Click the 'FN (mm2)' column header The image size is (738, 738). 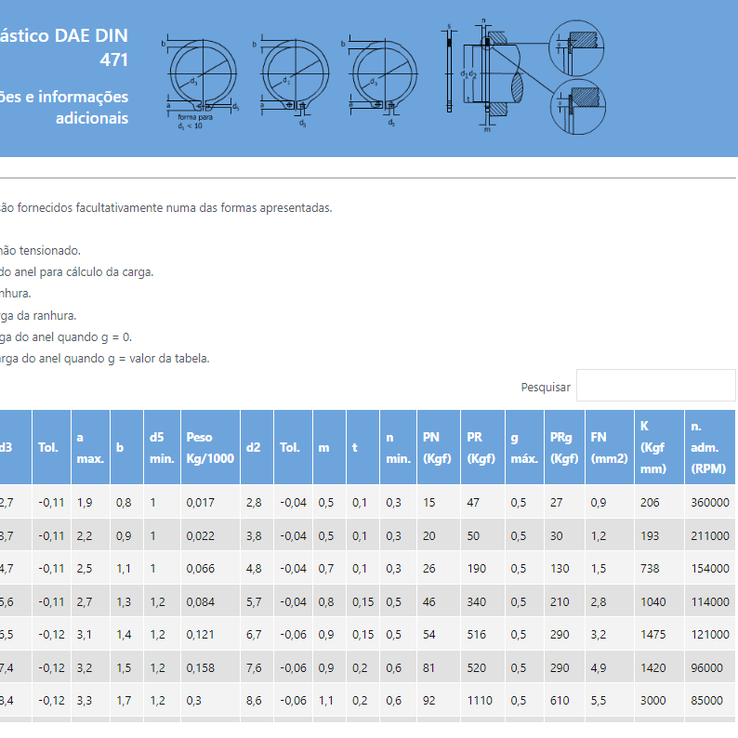pyautogui.click(x=609, y=447)
